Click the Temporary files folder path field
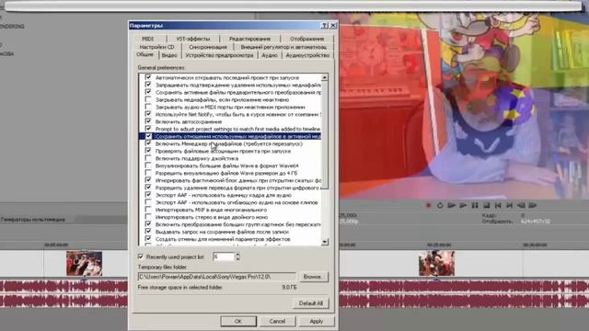This screenshot has height=331, width=589. pos(217,277)
